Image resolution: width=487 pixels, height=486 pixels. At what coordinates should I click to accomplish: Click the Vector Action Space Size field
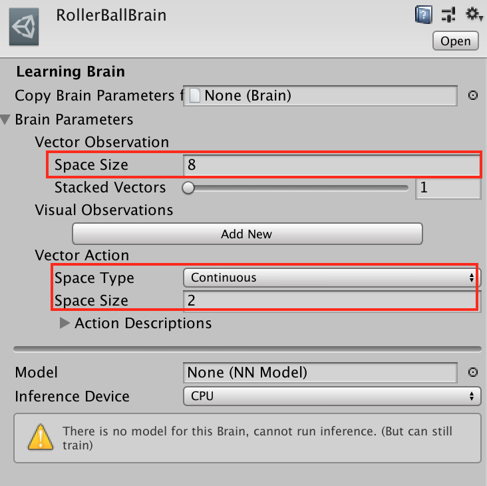coord(330,301)
